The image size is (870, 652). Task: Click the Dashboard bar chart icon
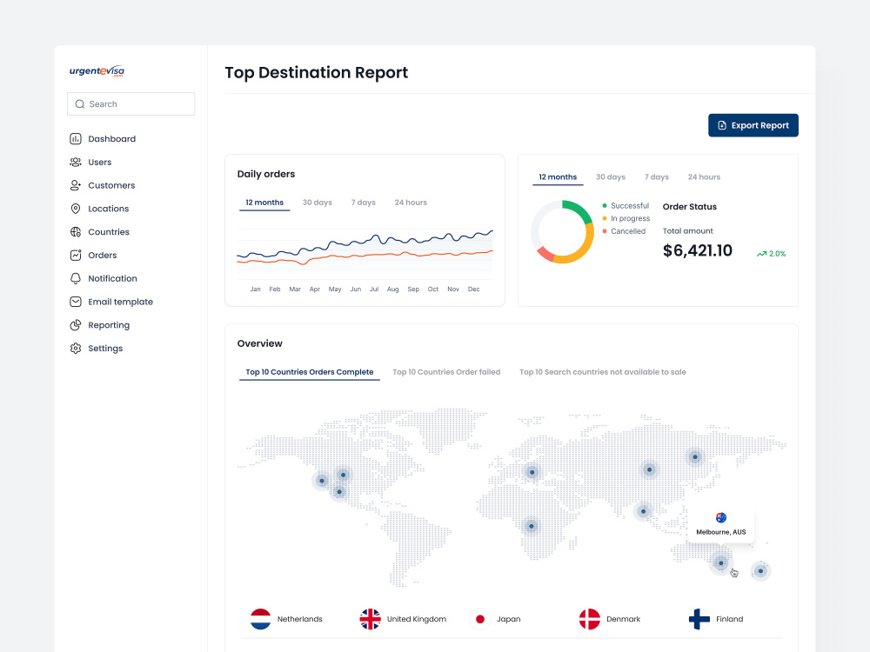tap(76, 138)
